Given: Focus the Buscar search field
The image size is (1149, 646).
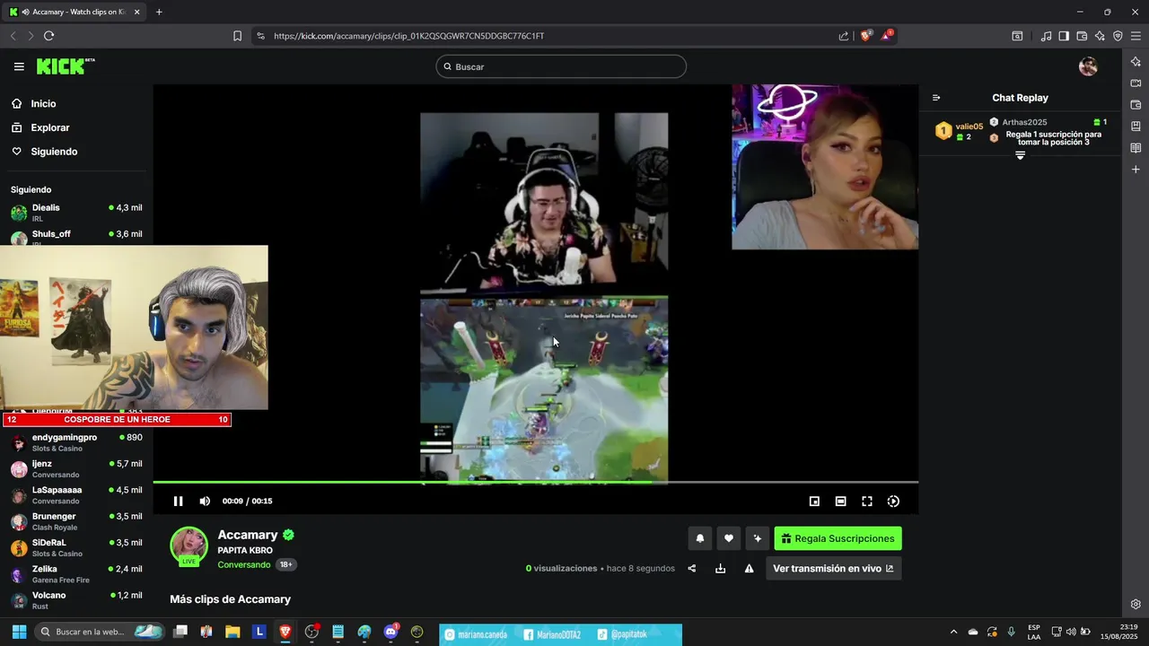Looking at the screenshot, I should click(561, 66).
